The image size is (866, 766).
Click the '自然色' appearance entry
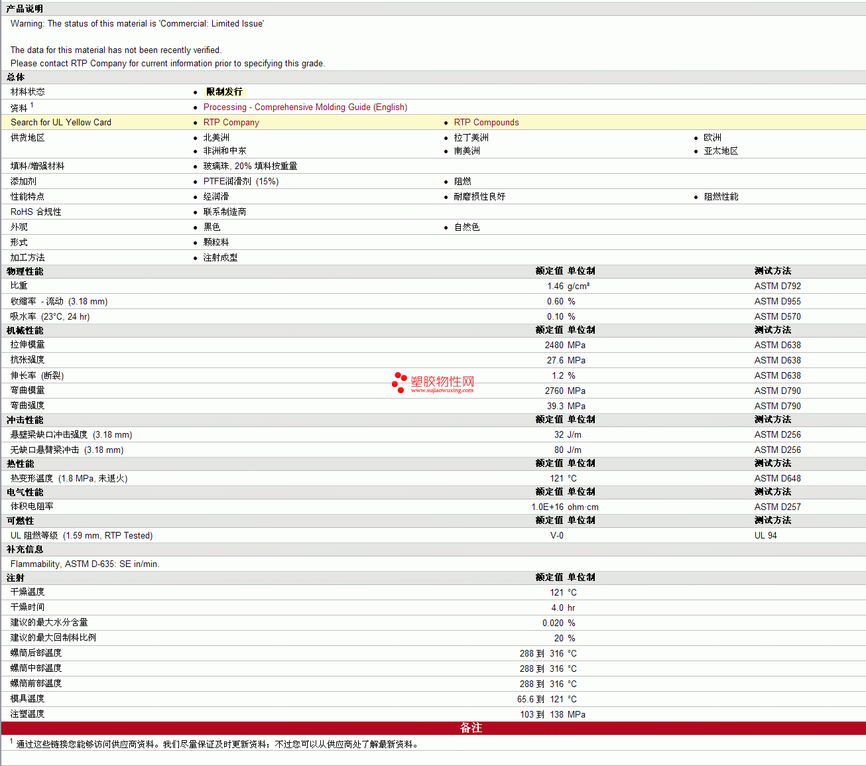point(467,227)
